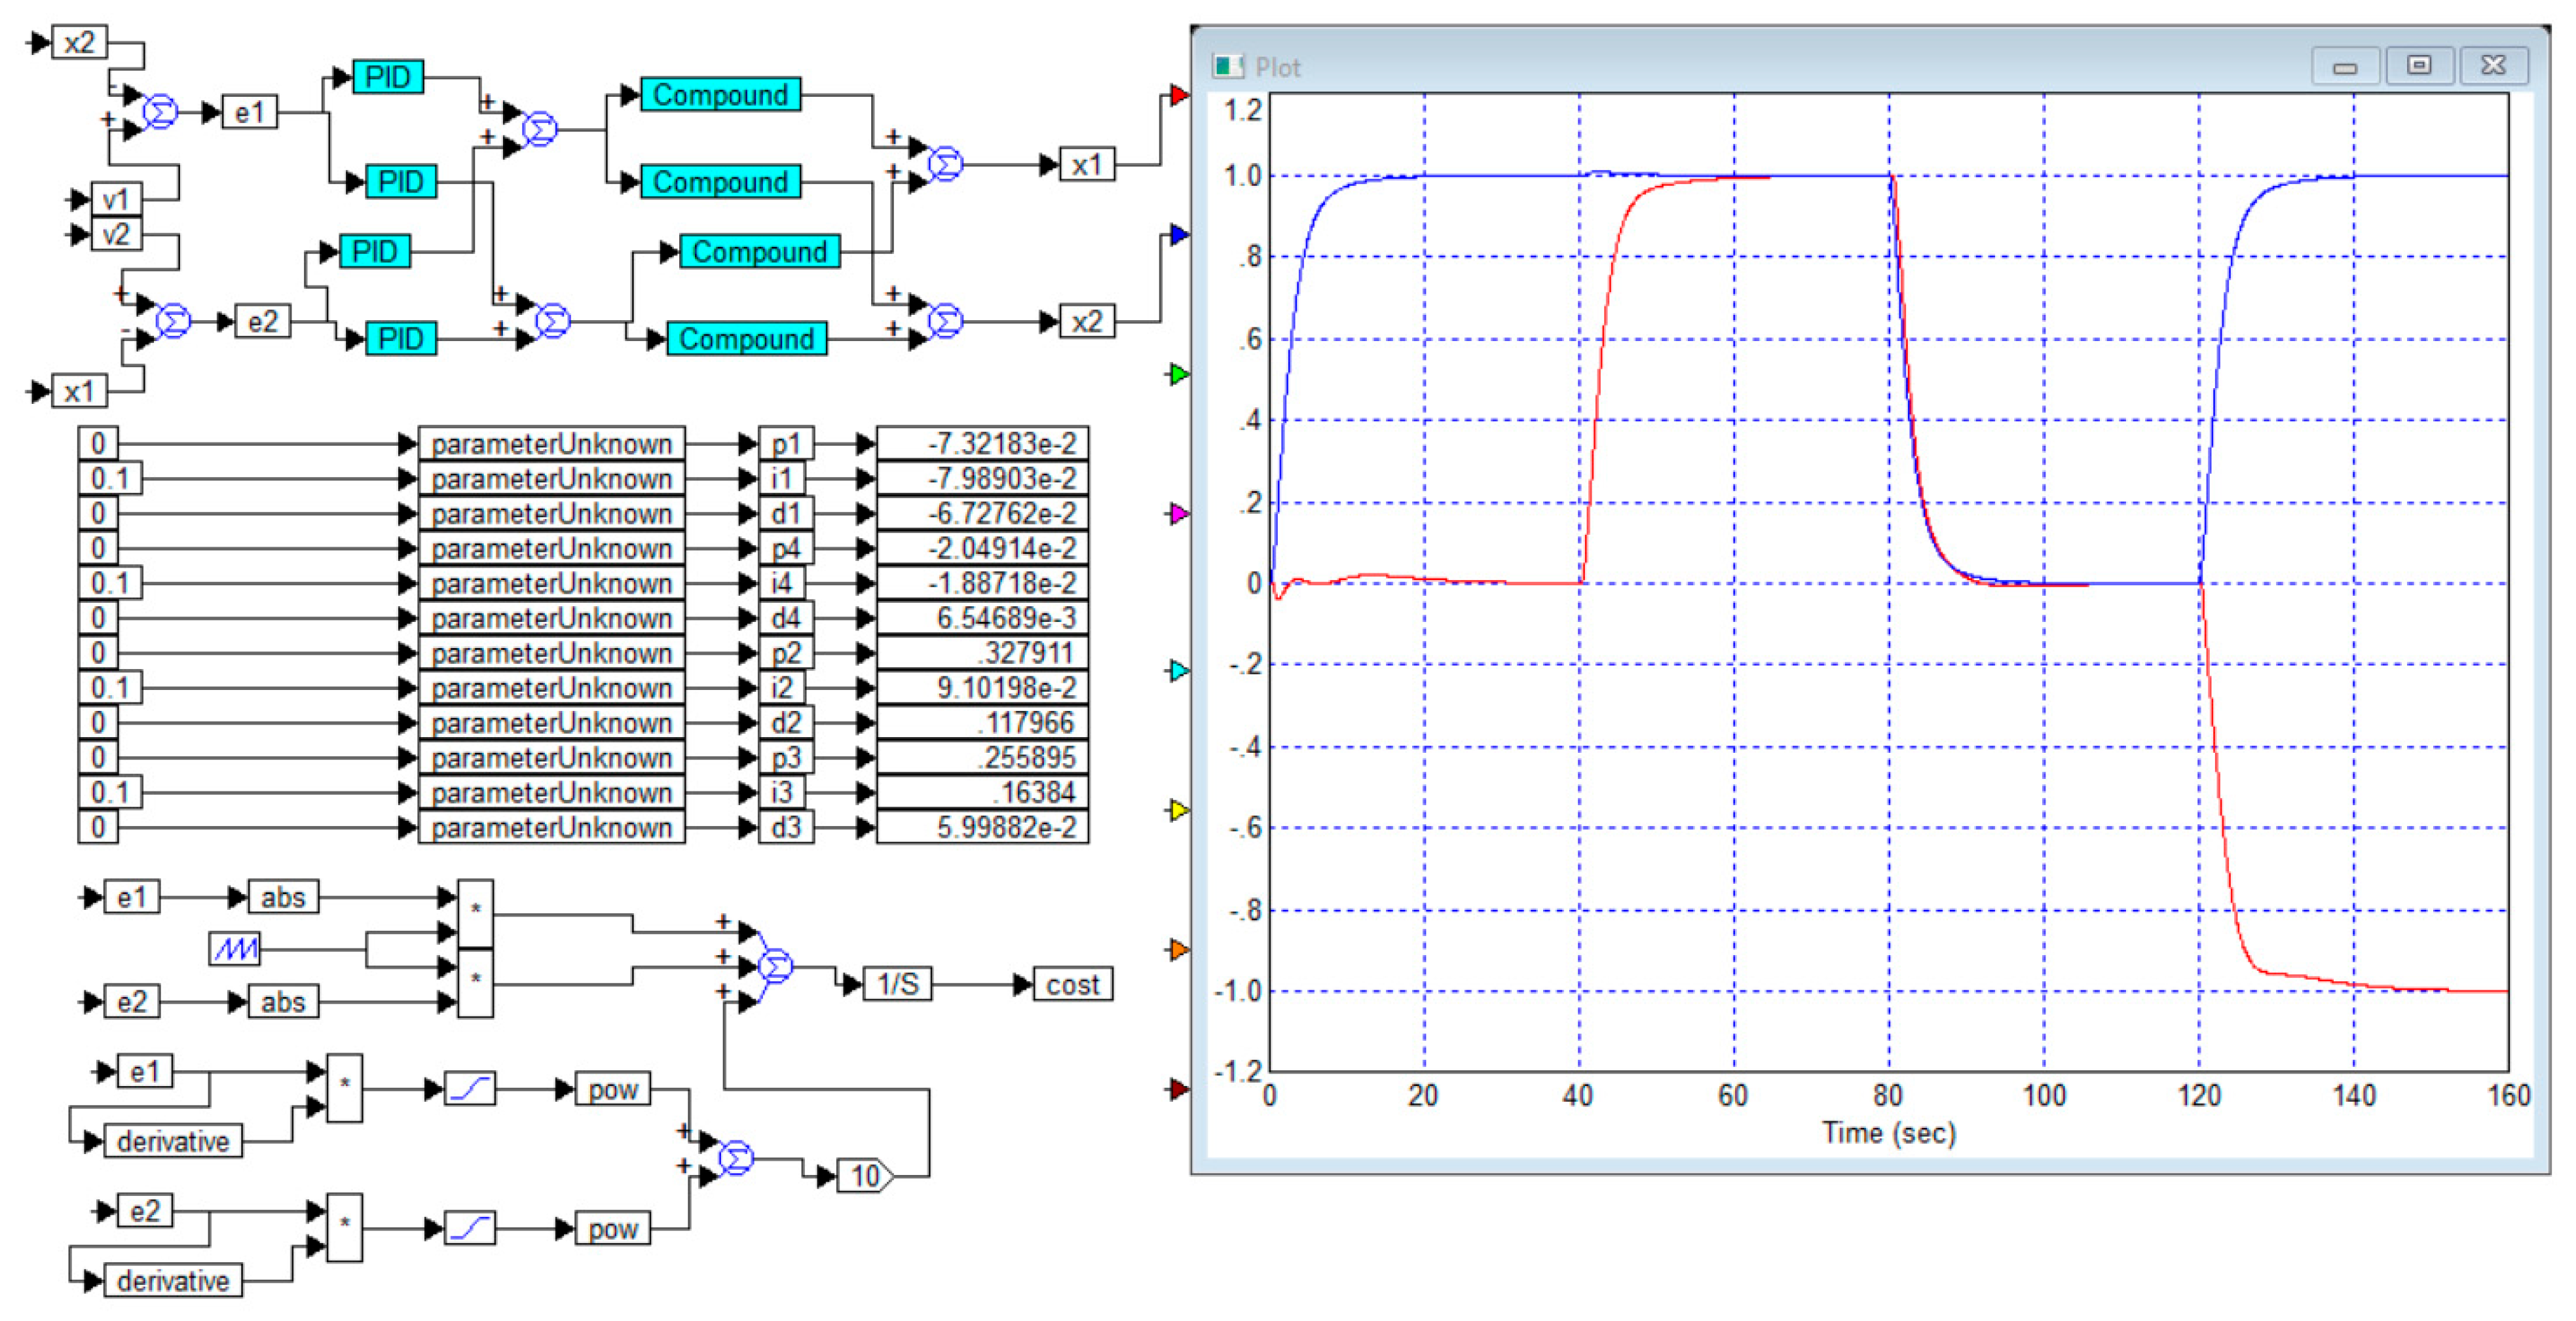This screenshot has width=2576, height=1321.
Task: Open the top Compound block
Action: 720,95
